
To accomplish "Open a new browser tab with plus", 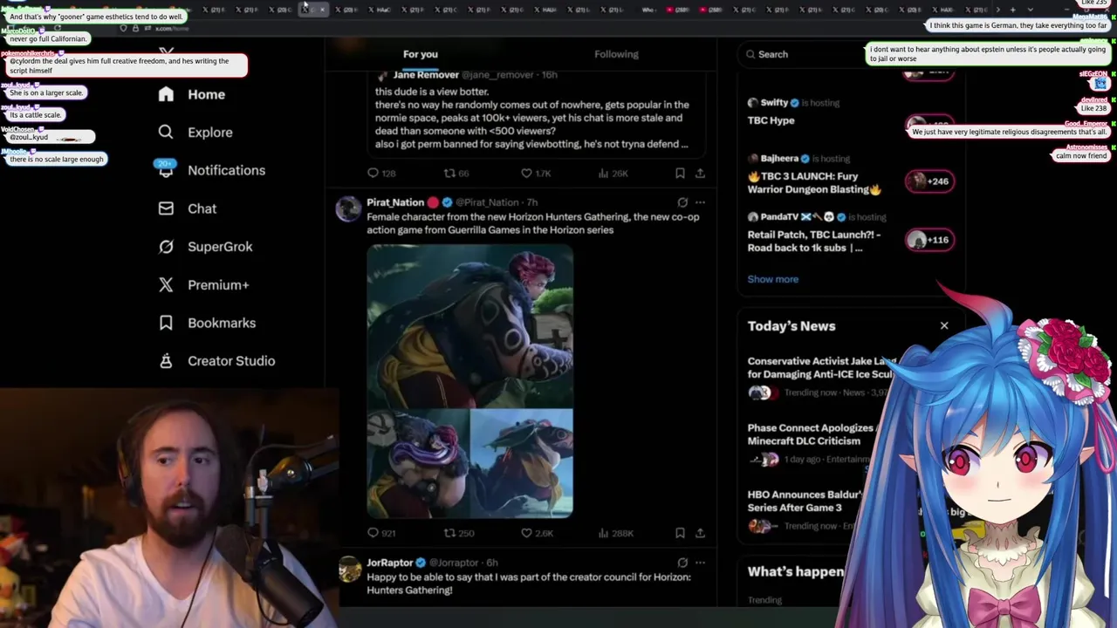I will pos(1012,10).
